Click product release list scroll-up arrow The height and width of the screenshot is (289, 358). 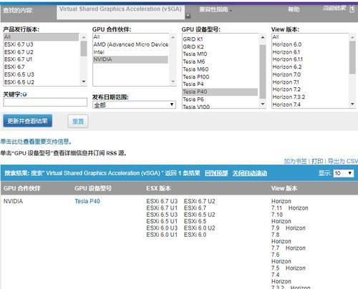[x=84, y=37]
